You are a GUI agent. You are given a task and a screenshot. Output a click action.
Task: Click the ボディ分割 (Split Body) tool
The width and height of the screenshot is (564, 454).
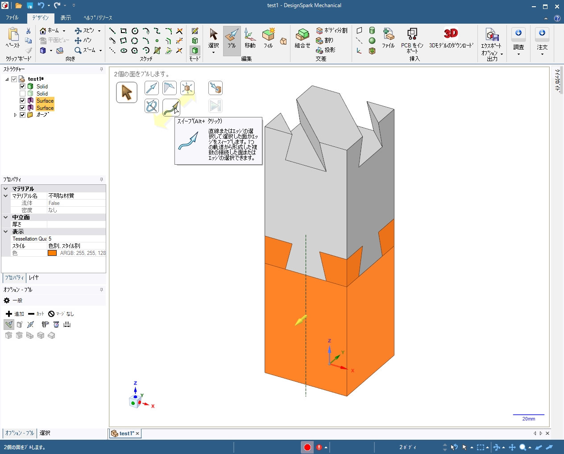point(332,30)
